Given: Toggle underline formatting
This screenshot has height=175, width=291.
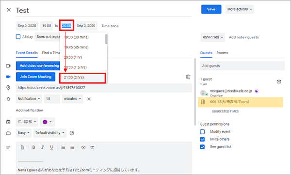Looking at the screenshot, I should coord(52,147).
